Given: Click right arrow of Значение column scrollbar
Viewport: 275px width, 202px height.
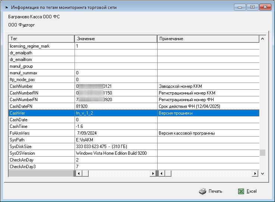Looking at the screenshot, I should pos(153,173).
